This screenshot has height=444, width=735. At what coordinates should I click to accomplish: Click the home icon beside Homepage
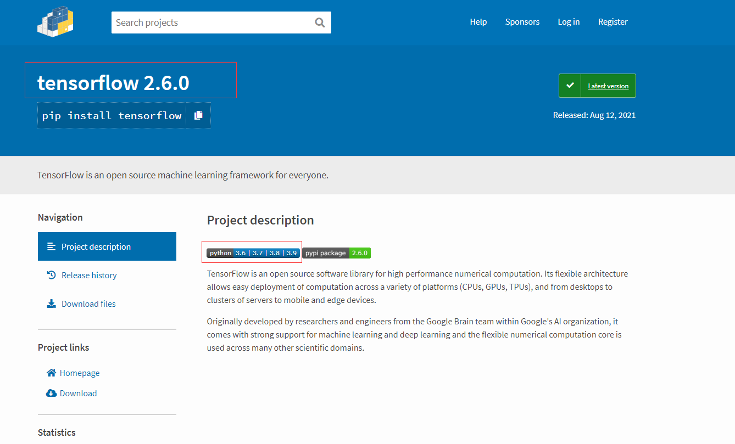click(x=52, y=373)
